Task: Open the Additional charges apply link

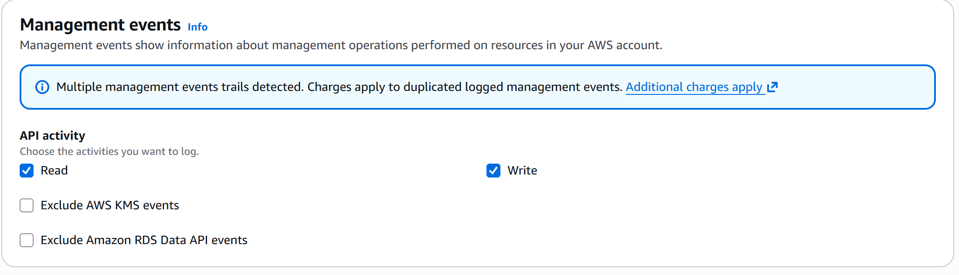Action: [694, 87]
